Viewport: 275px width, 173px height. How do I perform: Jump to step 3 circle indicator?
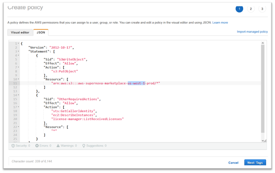pos(262,9)
